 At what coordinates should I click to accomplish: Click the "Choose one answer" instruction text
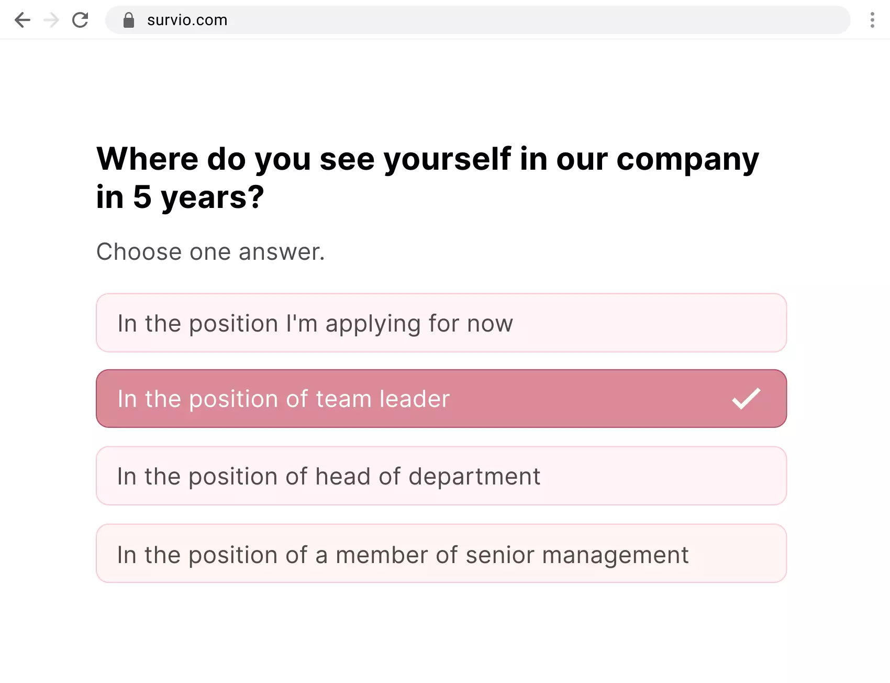[x=210, y=252]
